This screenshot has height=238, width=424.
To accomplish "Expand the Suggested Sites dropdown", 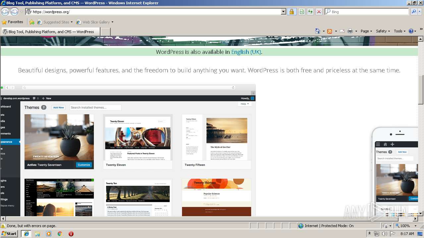I will [72, 22].
